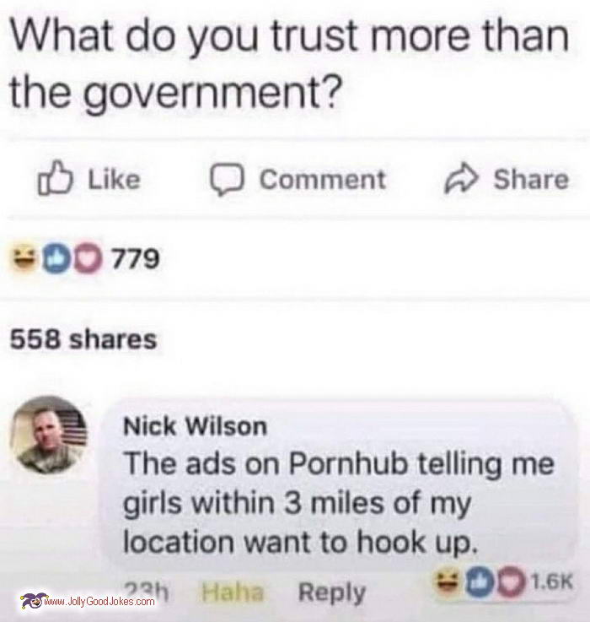Click the Comment speech bubble icon
The width and height of the screenshot is (590, 622).
226,180
